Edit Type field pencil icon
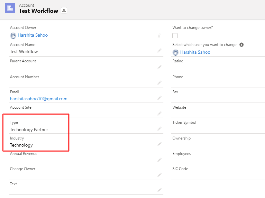 (160, 128)
